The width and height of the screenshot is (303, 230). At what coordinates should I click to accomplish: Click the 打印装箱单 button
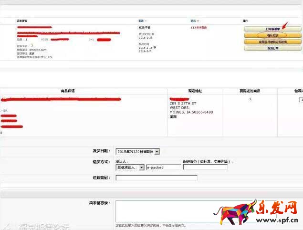272,29
